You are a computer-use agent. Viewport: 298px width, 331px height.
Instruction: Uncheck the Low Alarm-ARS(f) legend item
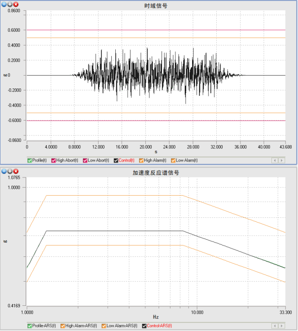[x=104, y=326]
